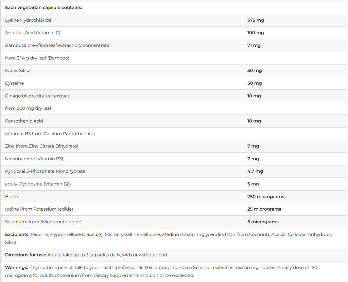Screen dimensions: 348x282
Task: Click the Zinc (from Zinc Citrate Dihydrate) cell
Action: click(x=41, y=146)
